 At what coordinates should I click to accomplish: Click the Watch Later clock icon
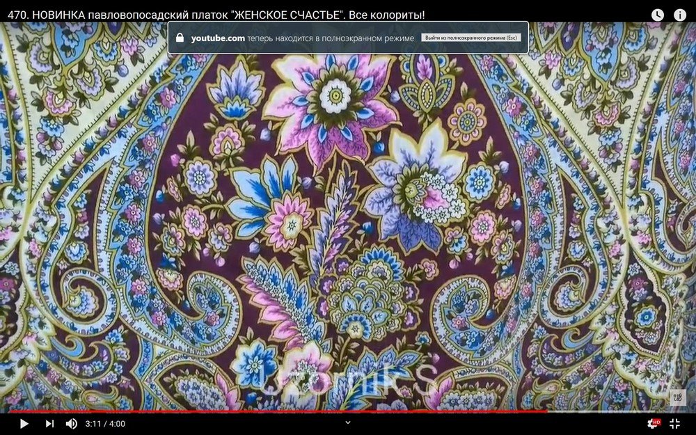pos(658,15)
